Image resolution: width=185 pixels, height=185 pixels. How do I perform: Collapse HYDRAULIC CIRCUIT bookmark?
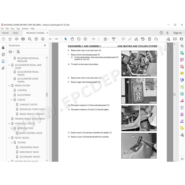pyautogui.click(x=9, y=123)
